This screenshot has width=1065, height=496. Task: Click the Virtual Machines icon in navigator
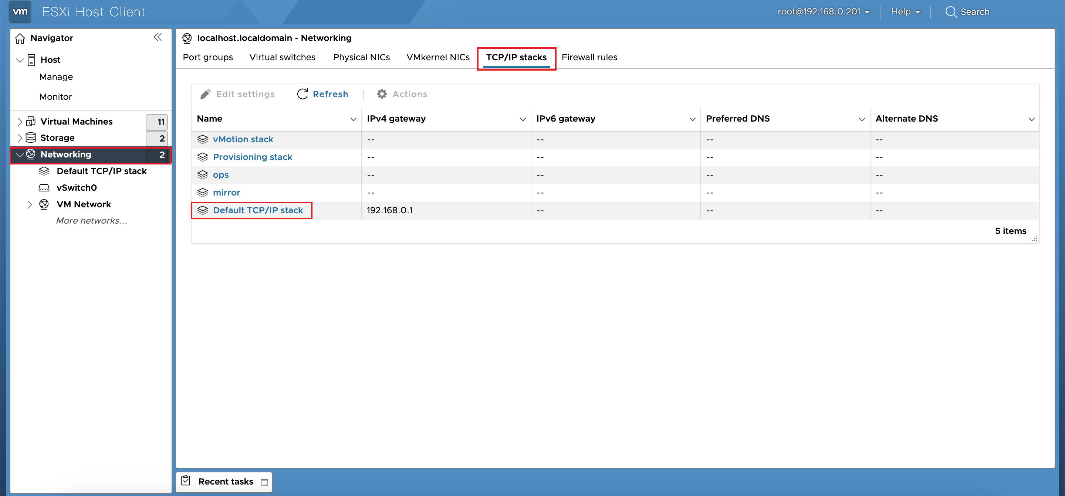click(x=31, y=122)
